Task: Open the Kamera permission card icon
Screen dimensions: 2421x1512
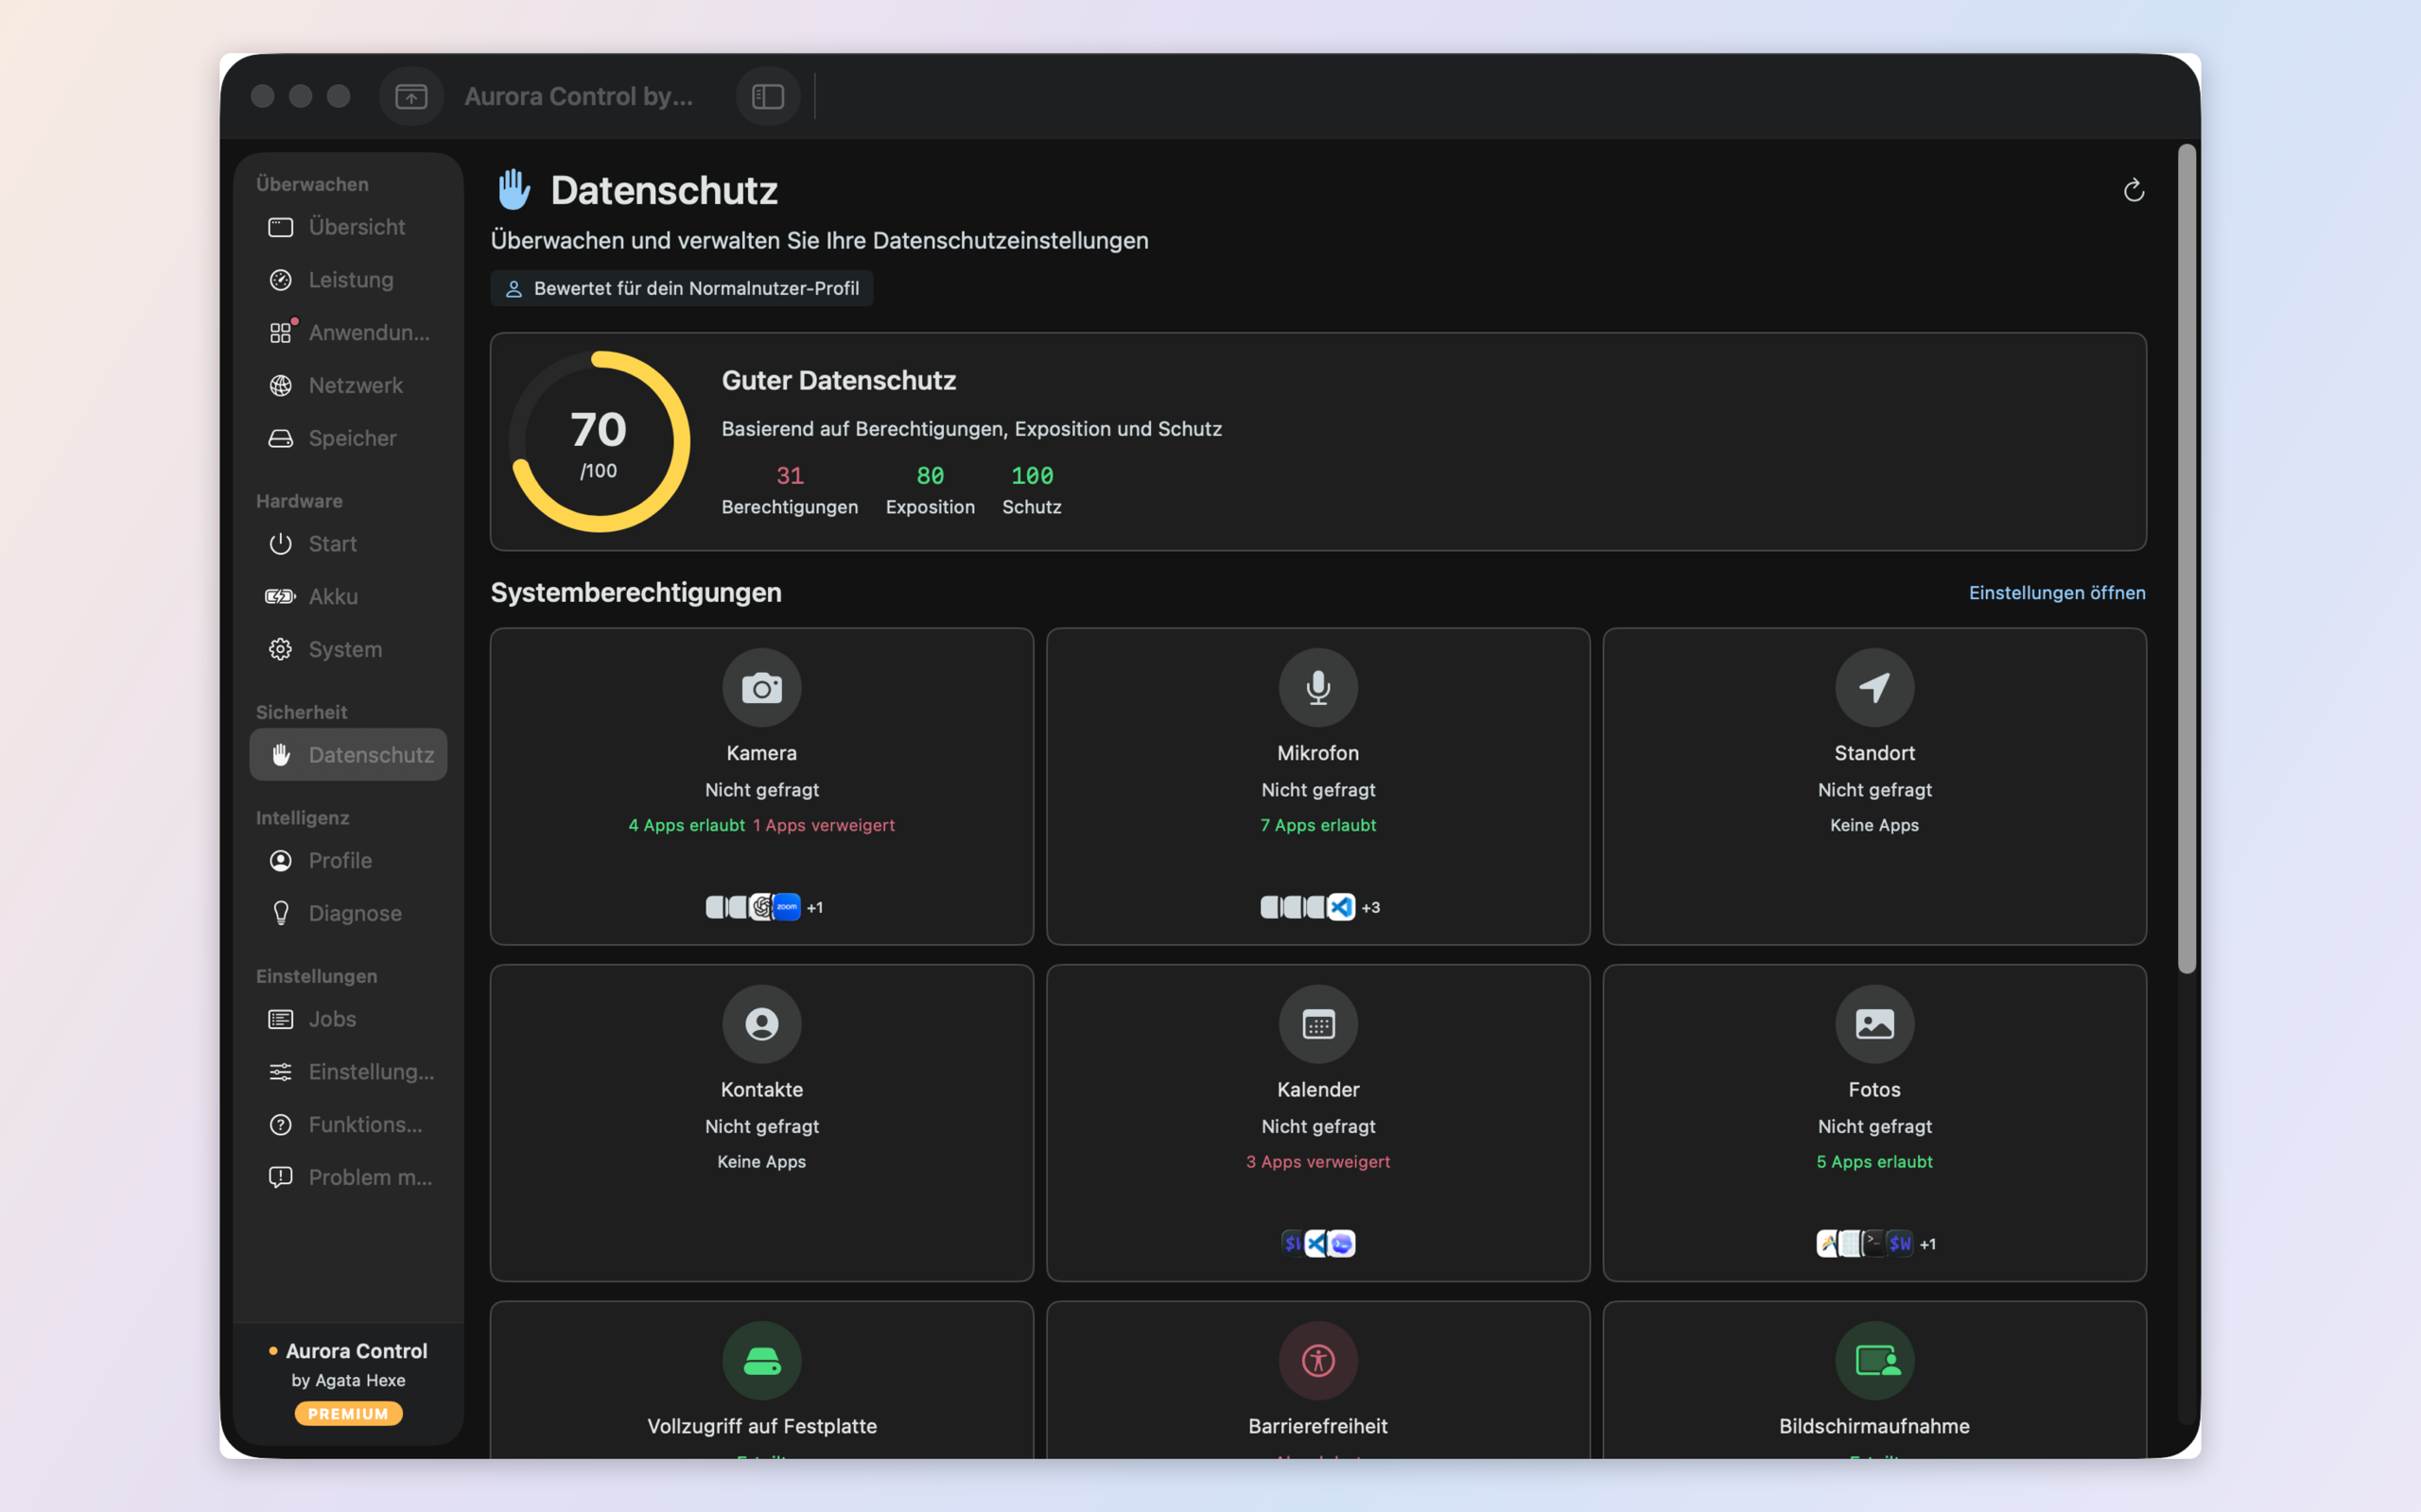Action: coord(761,688)
